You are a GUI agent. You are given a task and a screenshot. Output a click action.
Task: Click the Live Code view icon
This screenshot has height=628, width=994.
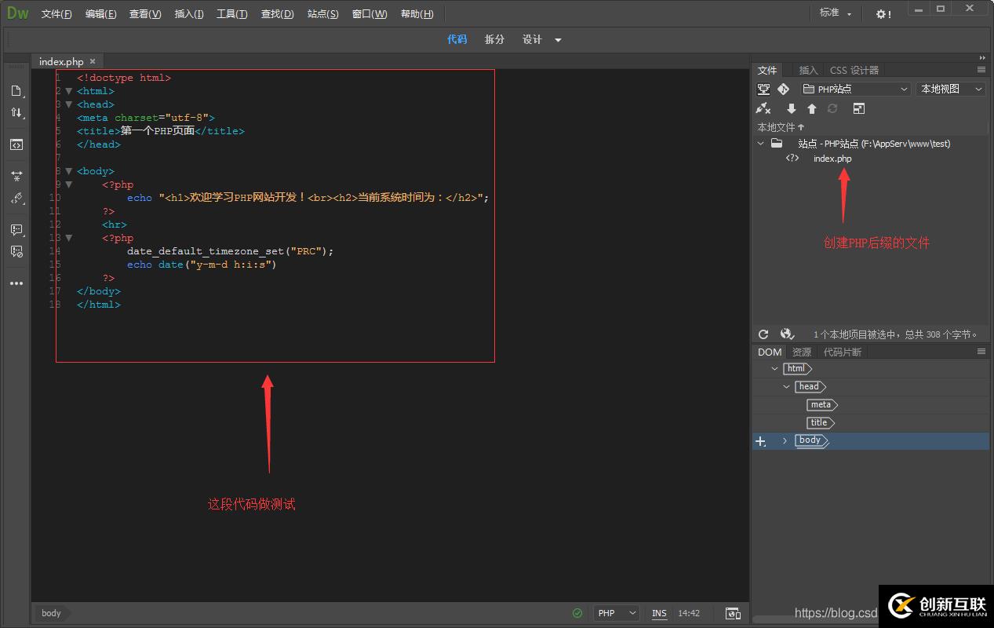(x=16, y=144)
